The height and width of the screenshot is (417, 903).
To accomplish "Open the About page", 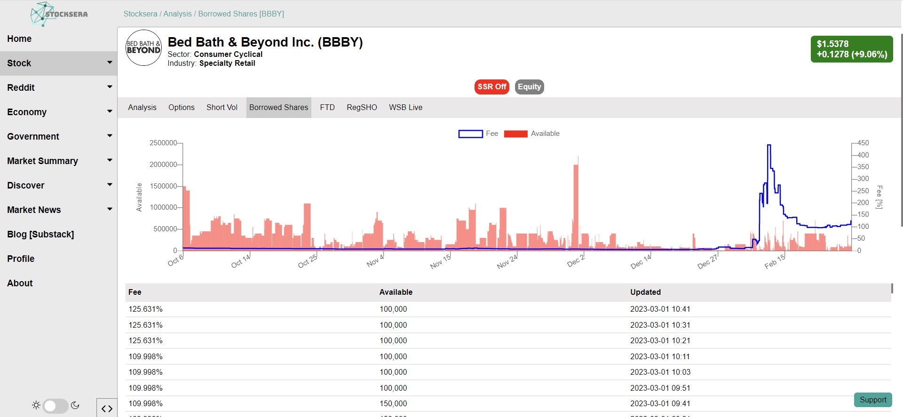I will pos(20,283).
